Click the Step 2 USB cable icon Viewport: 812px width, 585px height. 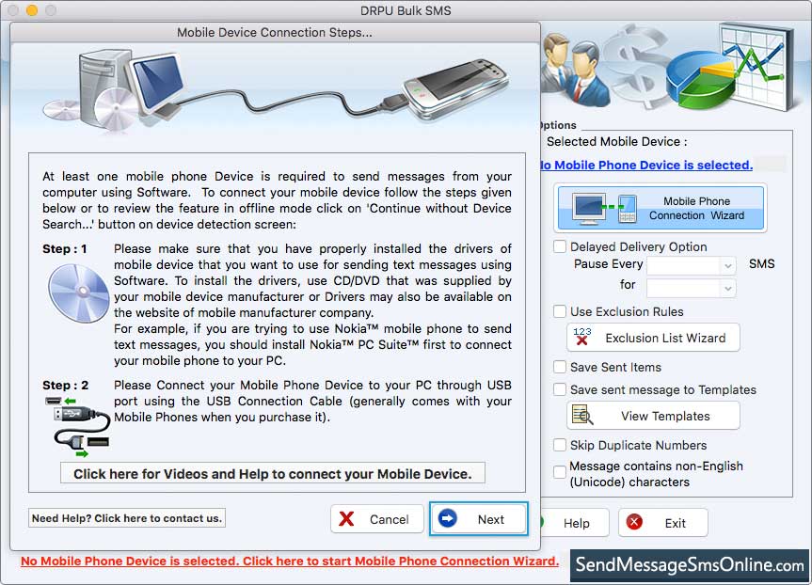pos(78,427)
